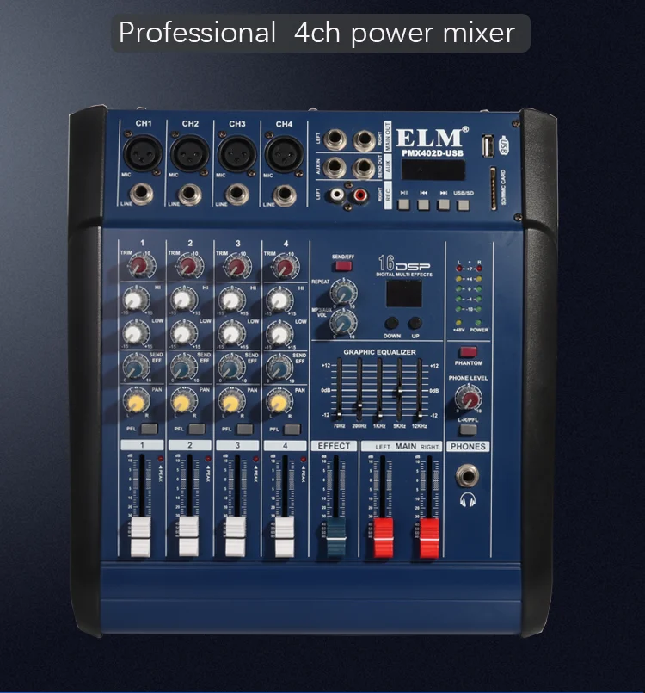Click the headphones symbol below the PHONES jack
The height and width of the screenshot is (693, 645).
click(468, 500)
